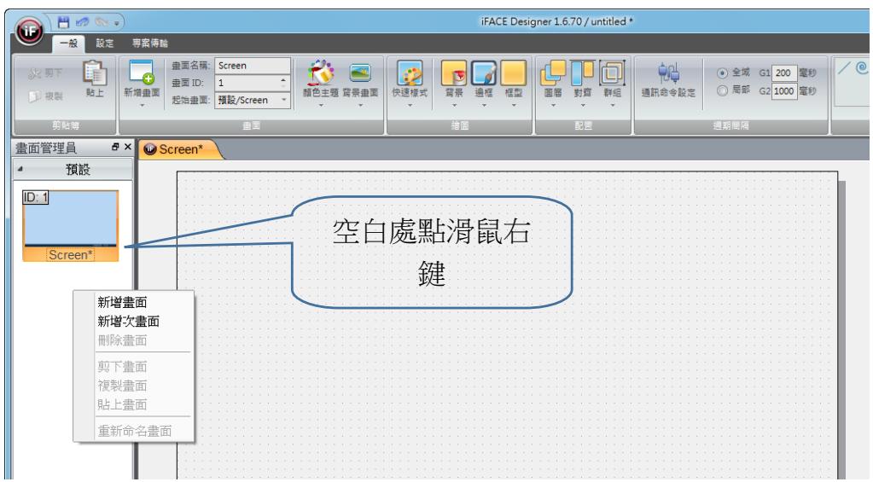
Task: Expand the 起始畫面 combo box
Action: tap(284, 100)
